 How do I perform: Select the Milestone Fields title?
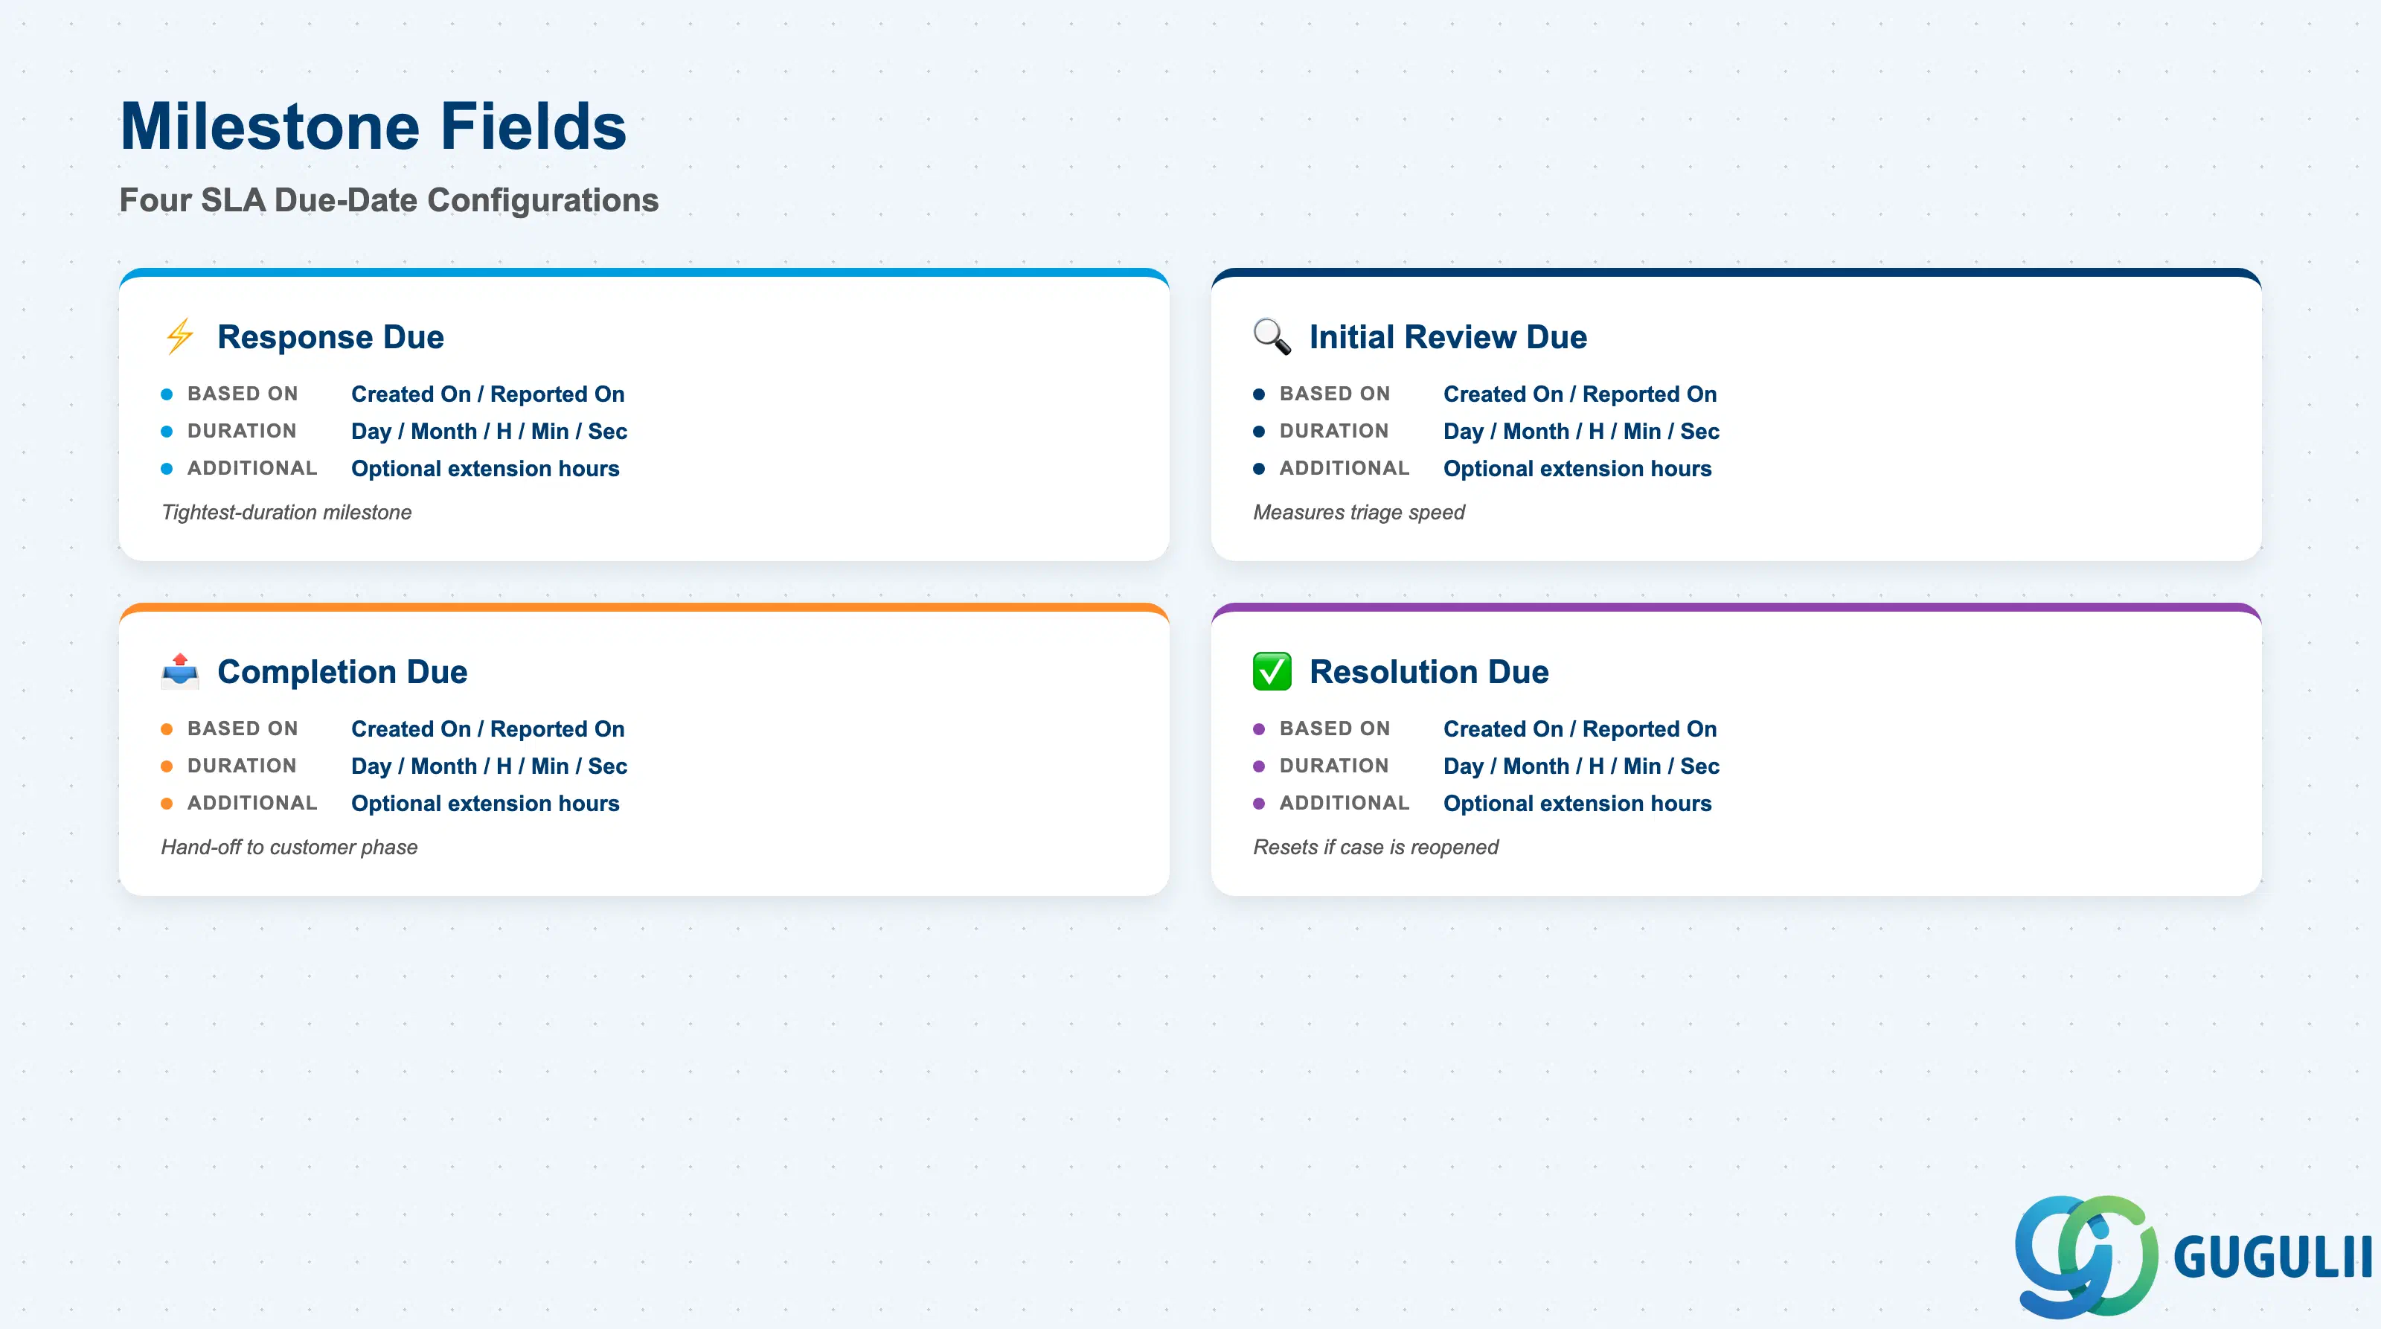pos(374,126)
